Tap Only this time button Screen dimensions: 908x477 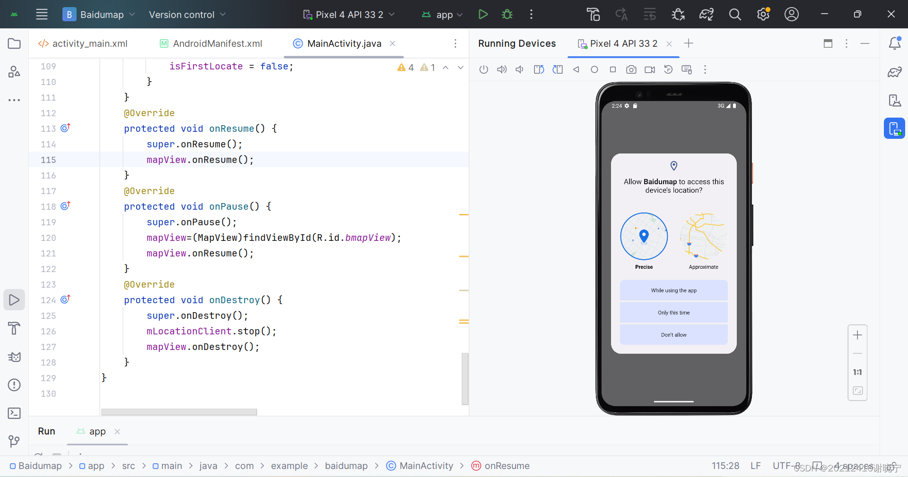pos(673,313)
